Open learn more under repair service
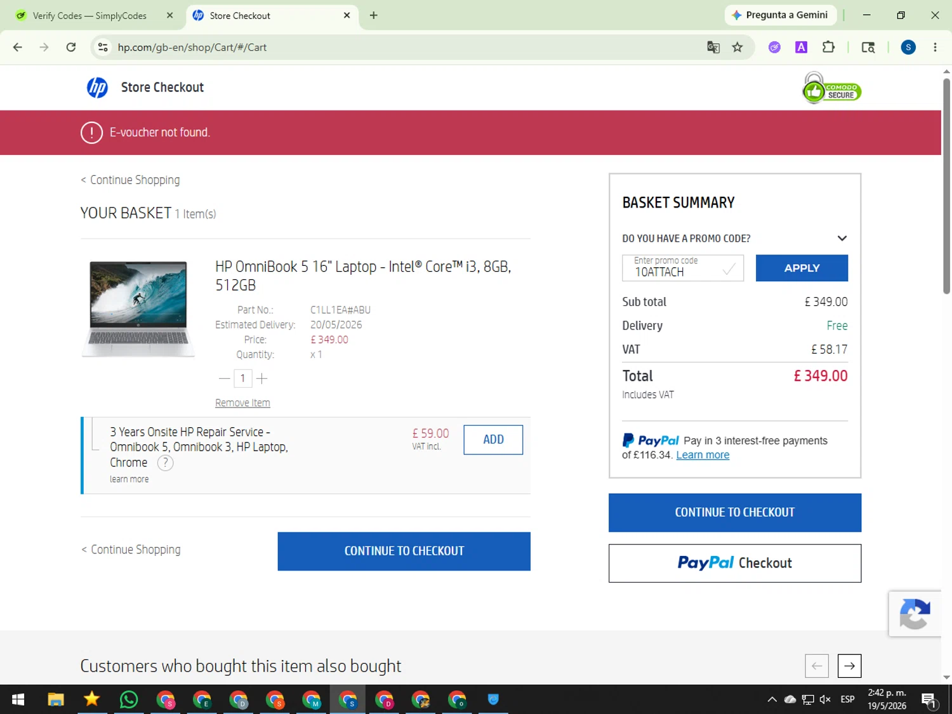Image resolution: width=952 pixels, height=714 pixels. click(129, 479)
